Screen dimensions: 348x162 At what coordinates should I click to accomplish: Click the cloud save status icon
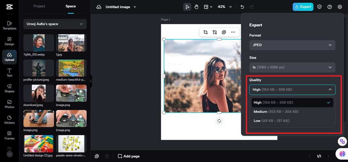pos(99,7)
